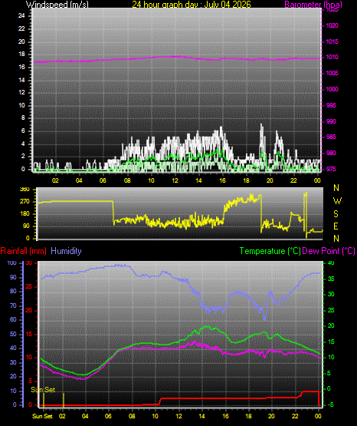
Task: Click the Sun Set label below rainfall chart
Action: pyautogui.click(x=42, y=416)
